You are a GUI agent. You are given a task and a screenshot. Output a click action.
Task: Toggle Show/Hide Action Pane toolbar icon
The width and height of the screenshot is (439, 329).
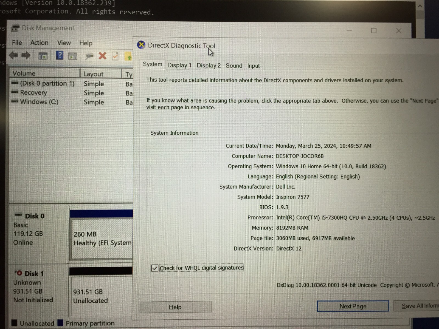(73, 56)
